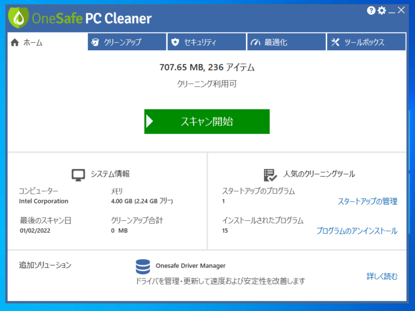Click the クリーニング利用可 status text
The height and width of the screenshot is (311, 415).
(x=207, y=84)
